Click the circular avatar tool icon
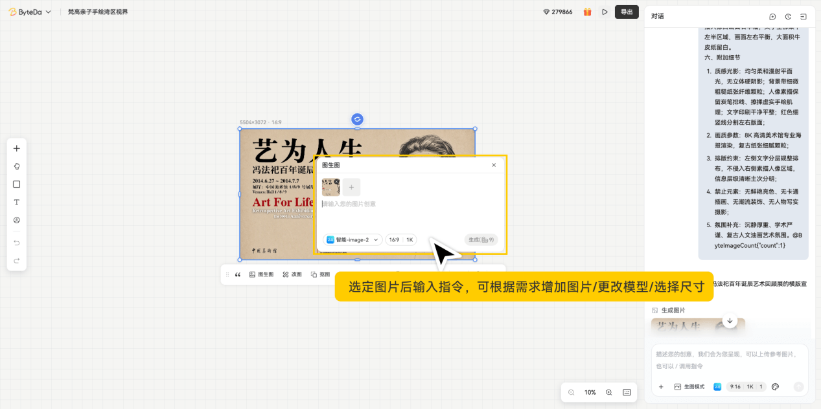Screen dimensions: 821x409 point(17,220)
